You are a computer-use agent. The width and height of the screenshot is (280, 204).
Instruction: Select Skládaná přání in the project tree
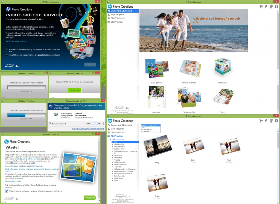[x=119, y=149]
